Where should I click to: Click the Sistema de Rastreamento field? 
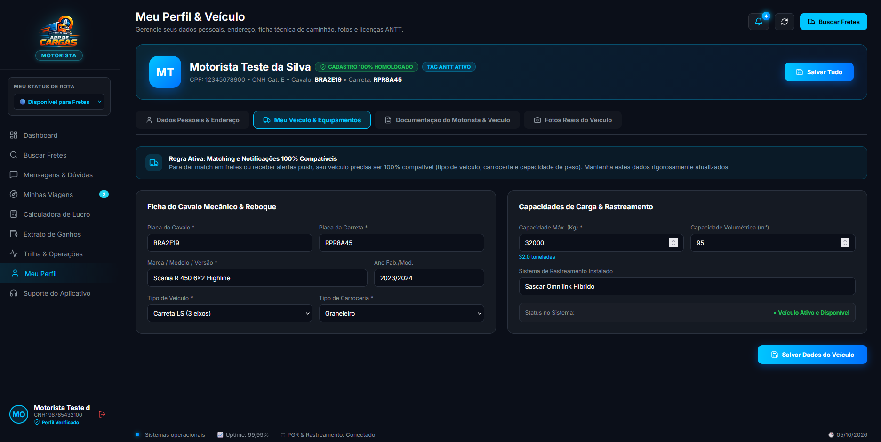click(x=687, y=286)
